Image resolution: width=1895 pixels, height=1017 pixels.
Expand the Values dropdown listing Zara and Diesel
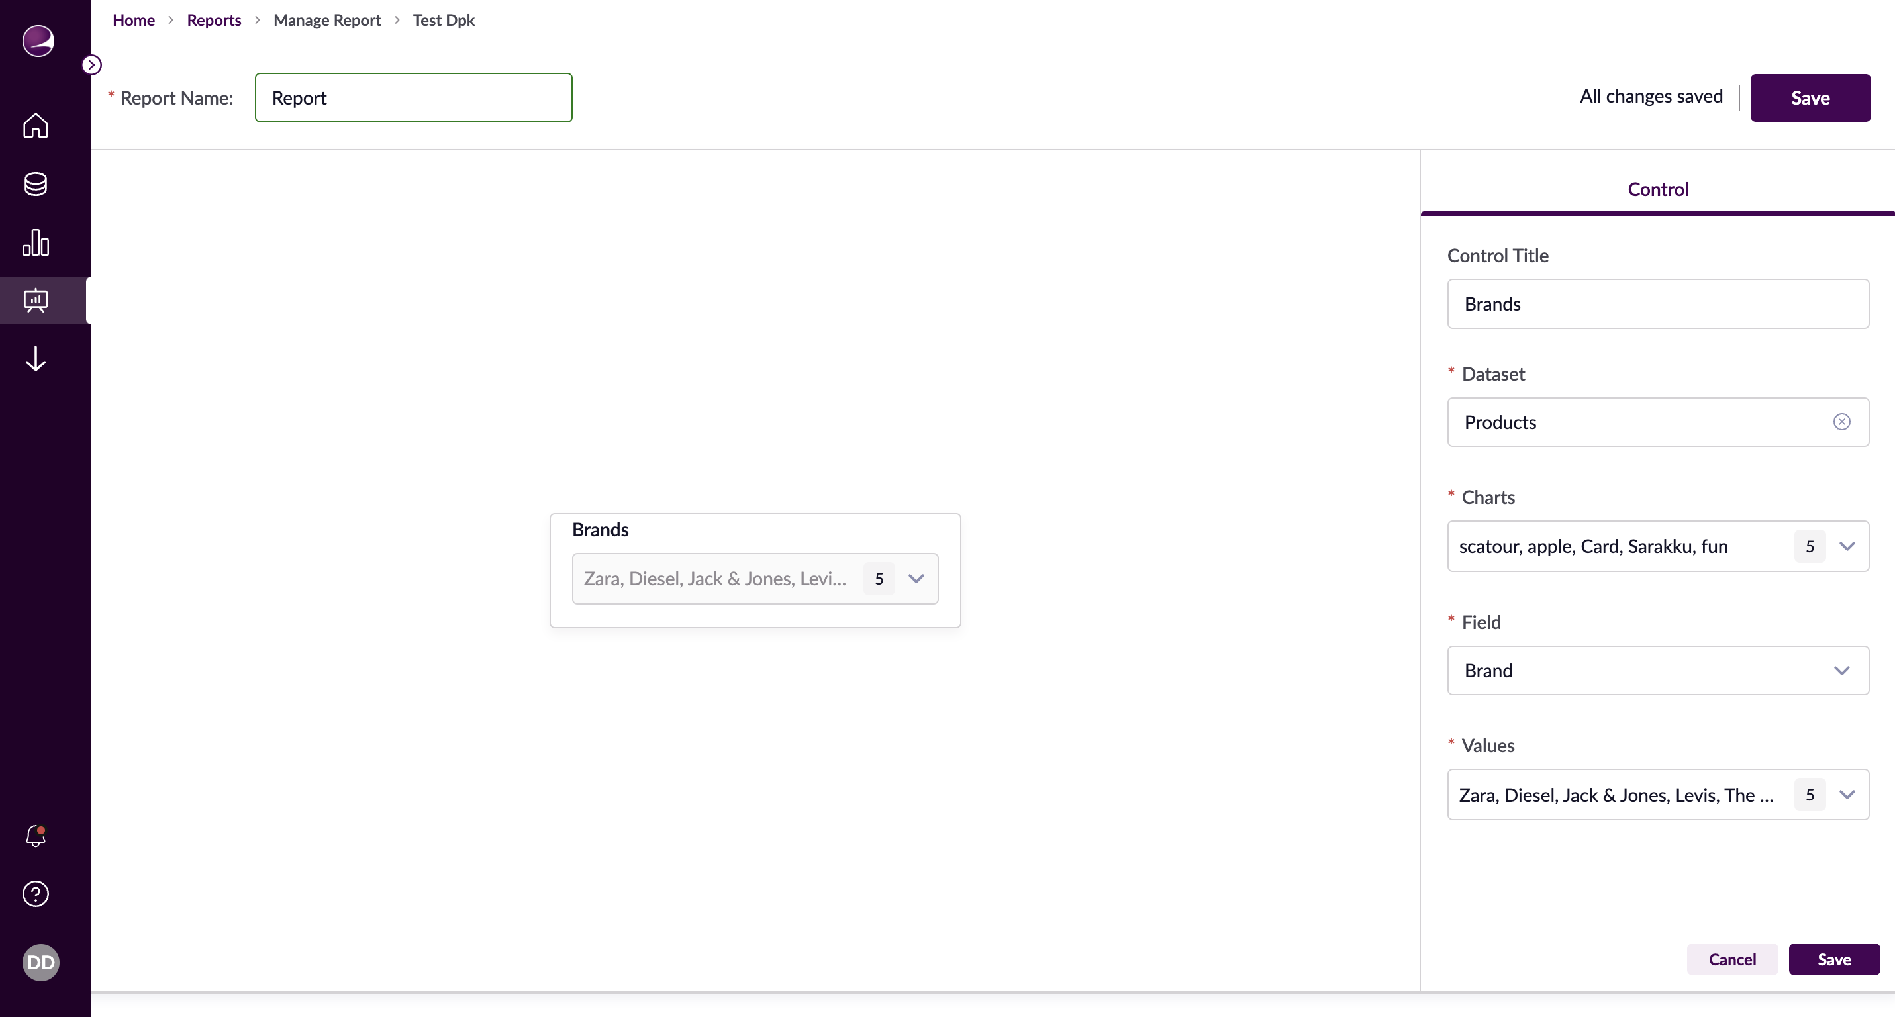(x=1847, y=794)
